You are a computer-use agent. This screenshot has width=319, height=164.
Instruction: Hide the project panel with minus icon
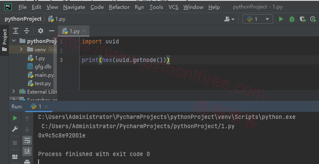click(52, 31)
